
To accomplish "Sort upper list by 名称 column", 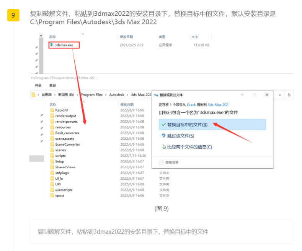I will [52, 37].
